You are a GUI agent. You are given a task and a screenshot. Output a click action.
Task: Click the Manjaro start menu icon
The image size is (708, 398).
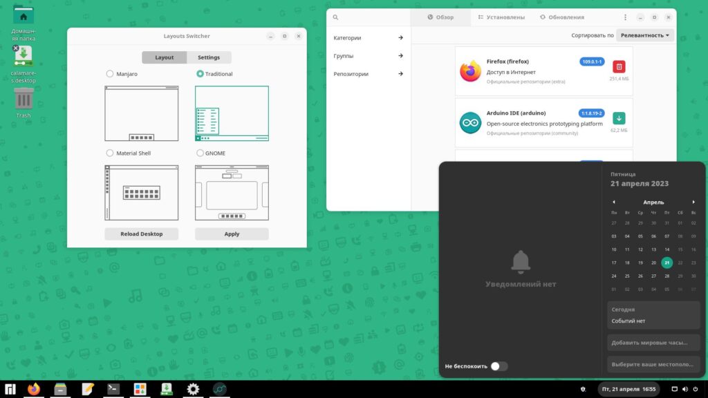(x=10, y=389)
